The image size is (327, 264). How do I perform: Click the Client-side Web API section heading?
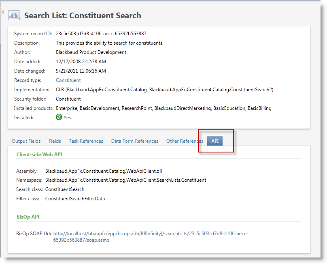pos(39,155)
